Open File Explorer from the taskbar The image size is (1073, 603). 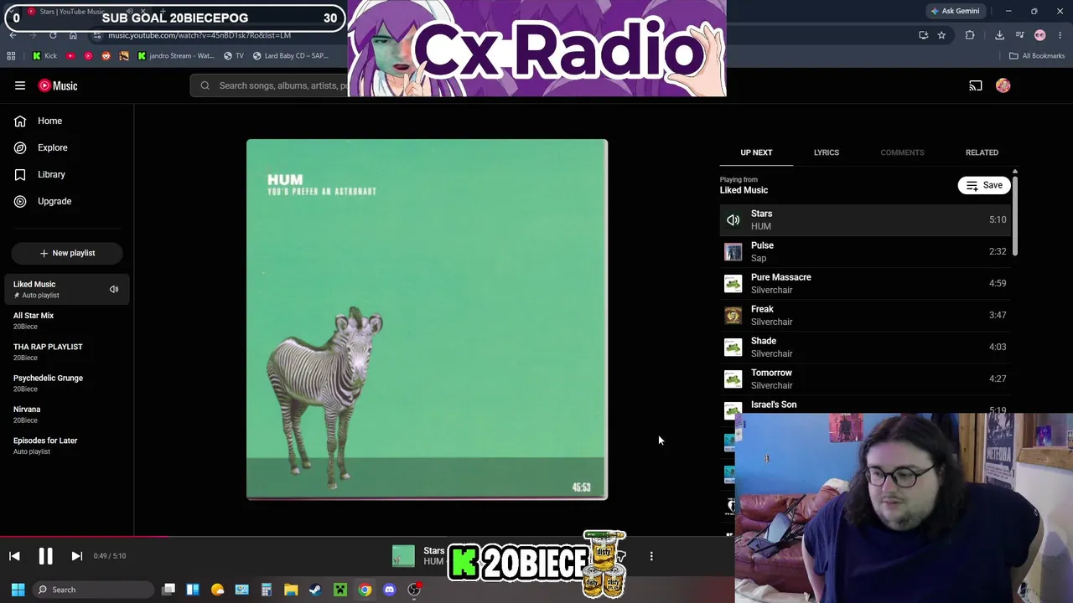tap(291, 590)
